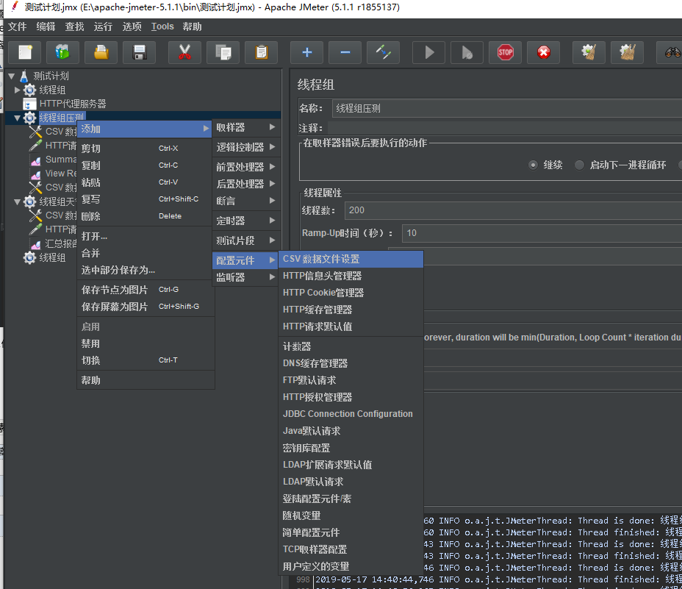Viewport: 682px width, 589px height.
Task: Select 禁用 in context menu
Action: point(146,344)
